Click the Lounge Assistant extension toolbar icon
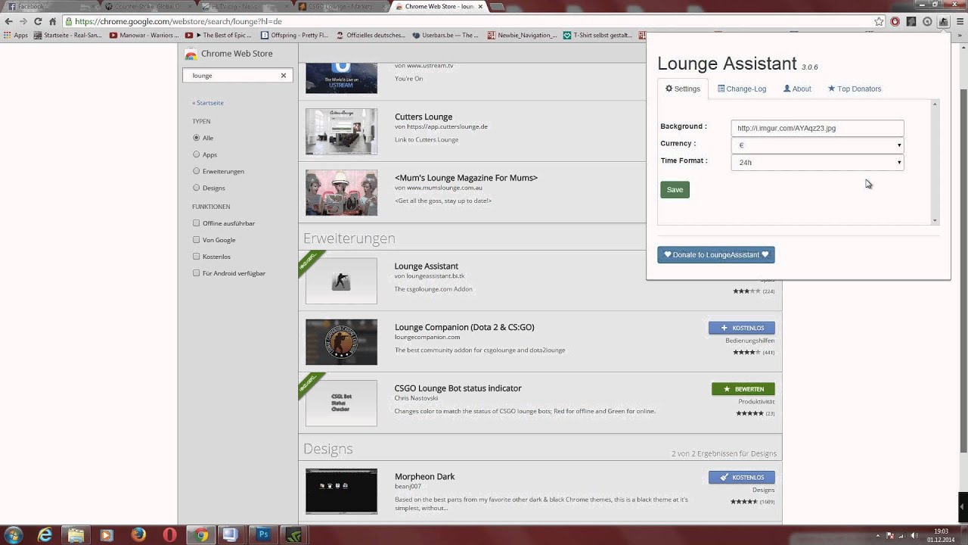This screenshot has height=545, width=968. click(x=944, y=22)
